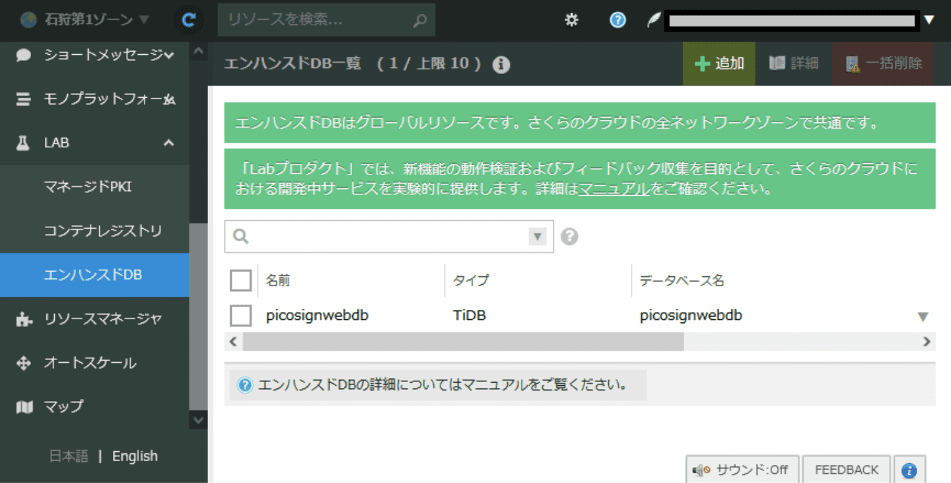Image resolution: width=951 pixels, height=483 pixels.
Task: Check the picosignwebdb row checkbox
Action: click(240, 316)
